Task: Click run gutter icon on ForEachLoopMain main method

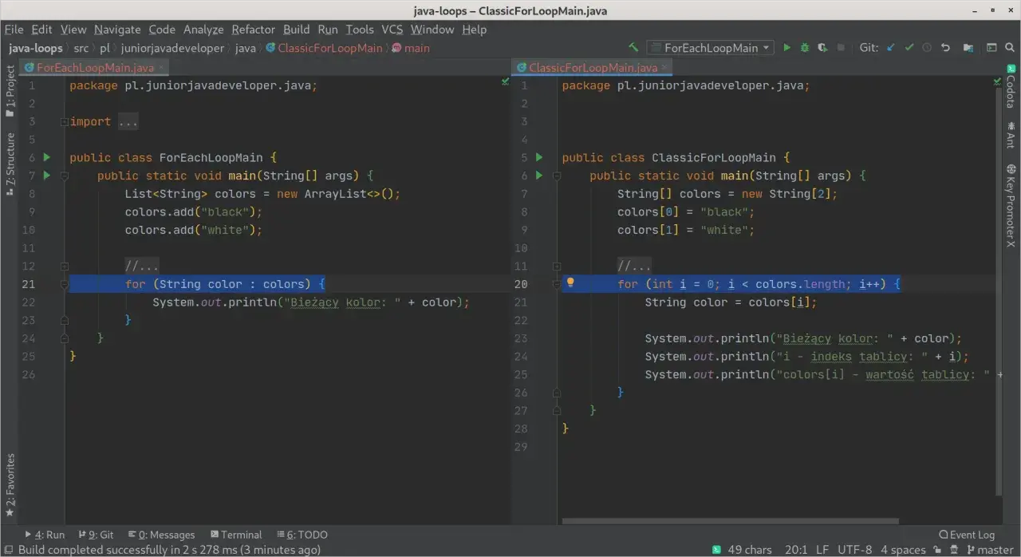Action: [46, 176]
